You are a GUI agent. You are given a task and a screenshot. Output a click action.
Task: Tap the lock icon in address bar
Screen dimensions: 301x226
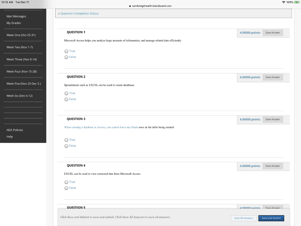[130, 6]
